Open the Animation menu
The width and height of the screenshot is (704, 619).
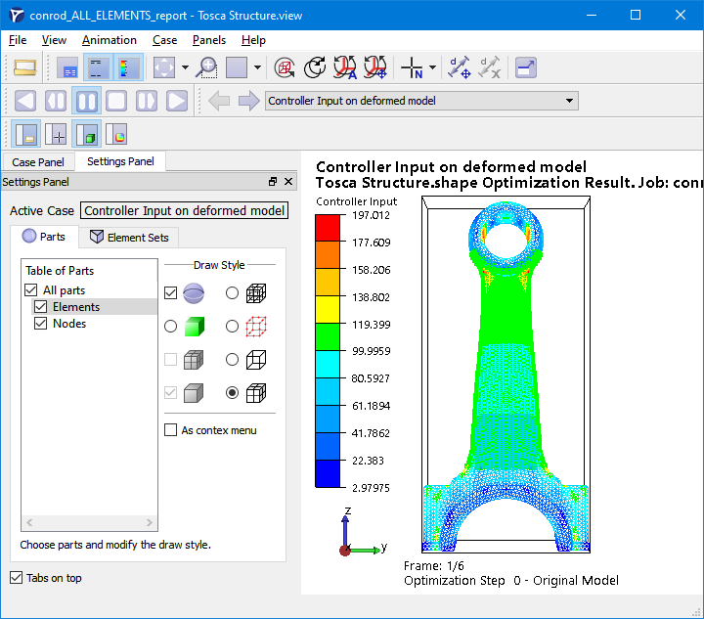pyautogui.click(x=109, y=40)
